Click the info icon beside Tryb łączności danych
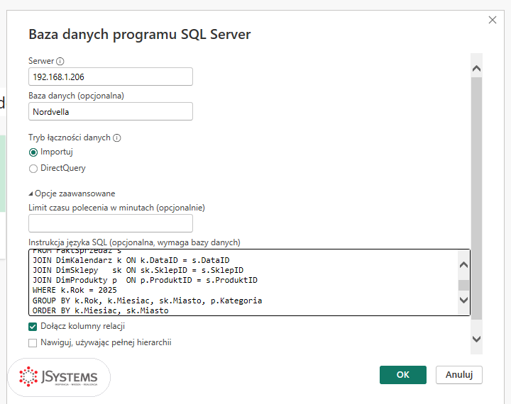 [116, 138]
